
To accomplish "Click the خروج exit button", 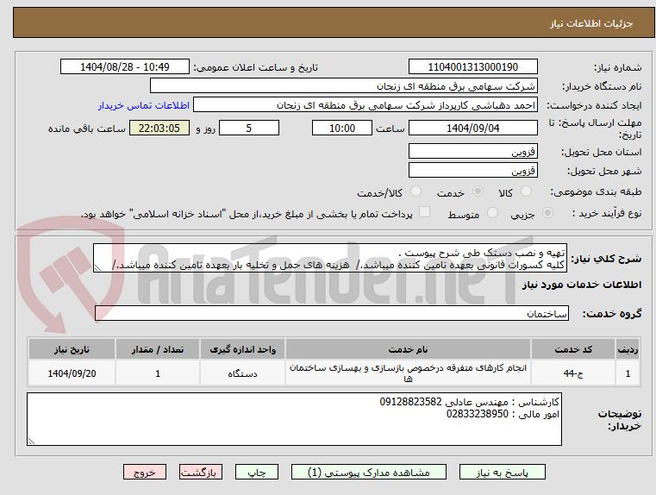I will click(x=145, y=472).
